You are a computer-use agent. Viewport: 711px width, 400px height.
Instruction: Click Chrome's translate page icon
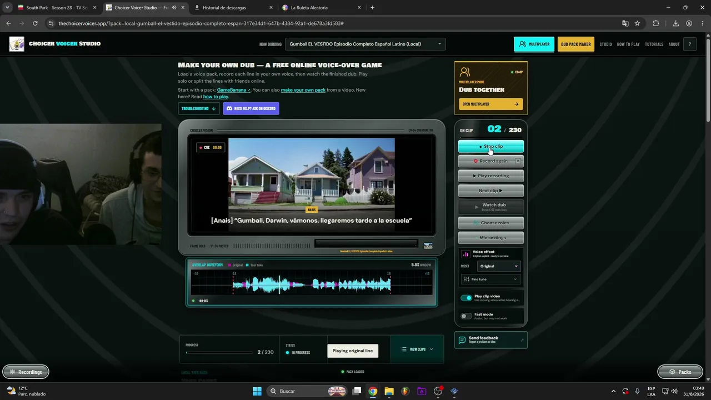(x=625, y=23)
